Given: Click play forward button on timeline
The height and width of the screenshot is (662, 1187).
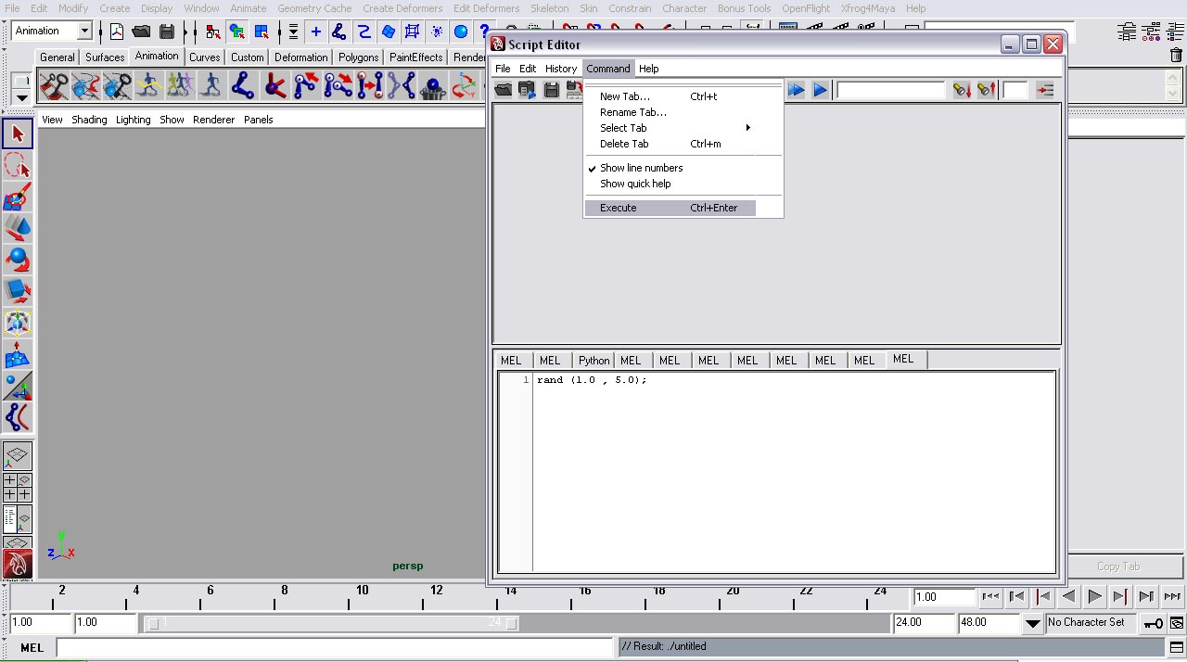Looking at the screenshot, I should click(1094, 596).
